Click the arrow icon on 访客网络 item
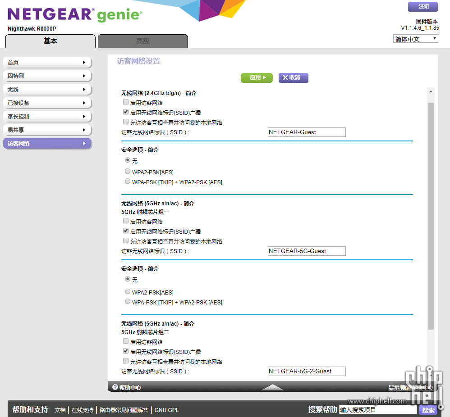The height and width of the screenshot is (417, 450). point(84,143)
